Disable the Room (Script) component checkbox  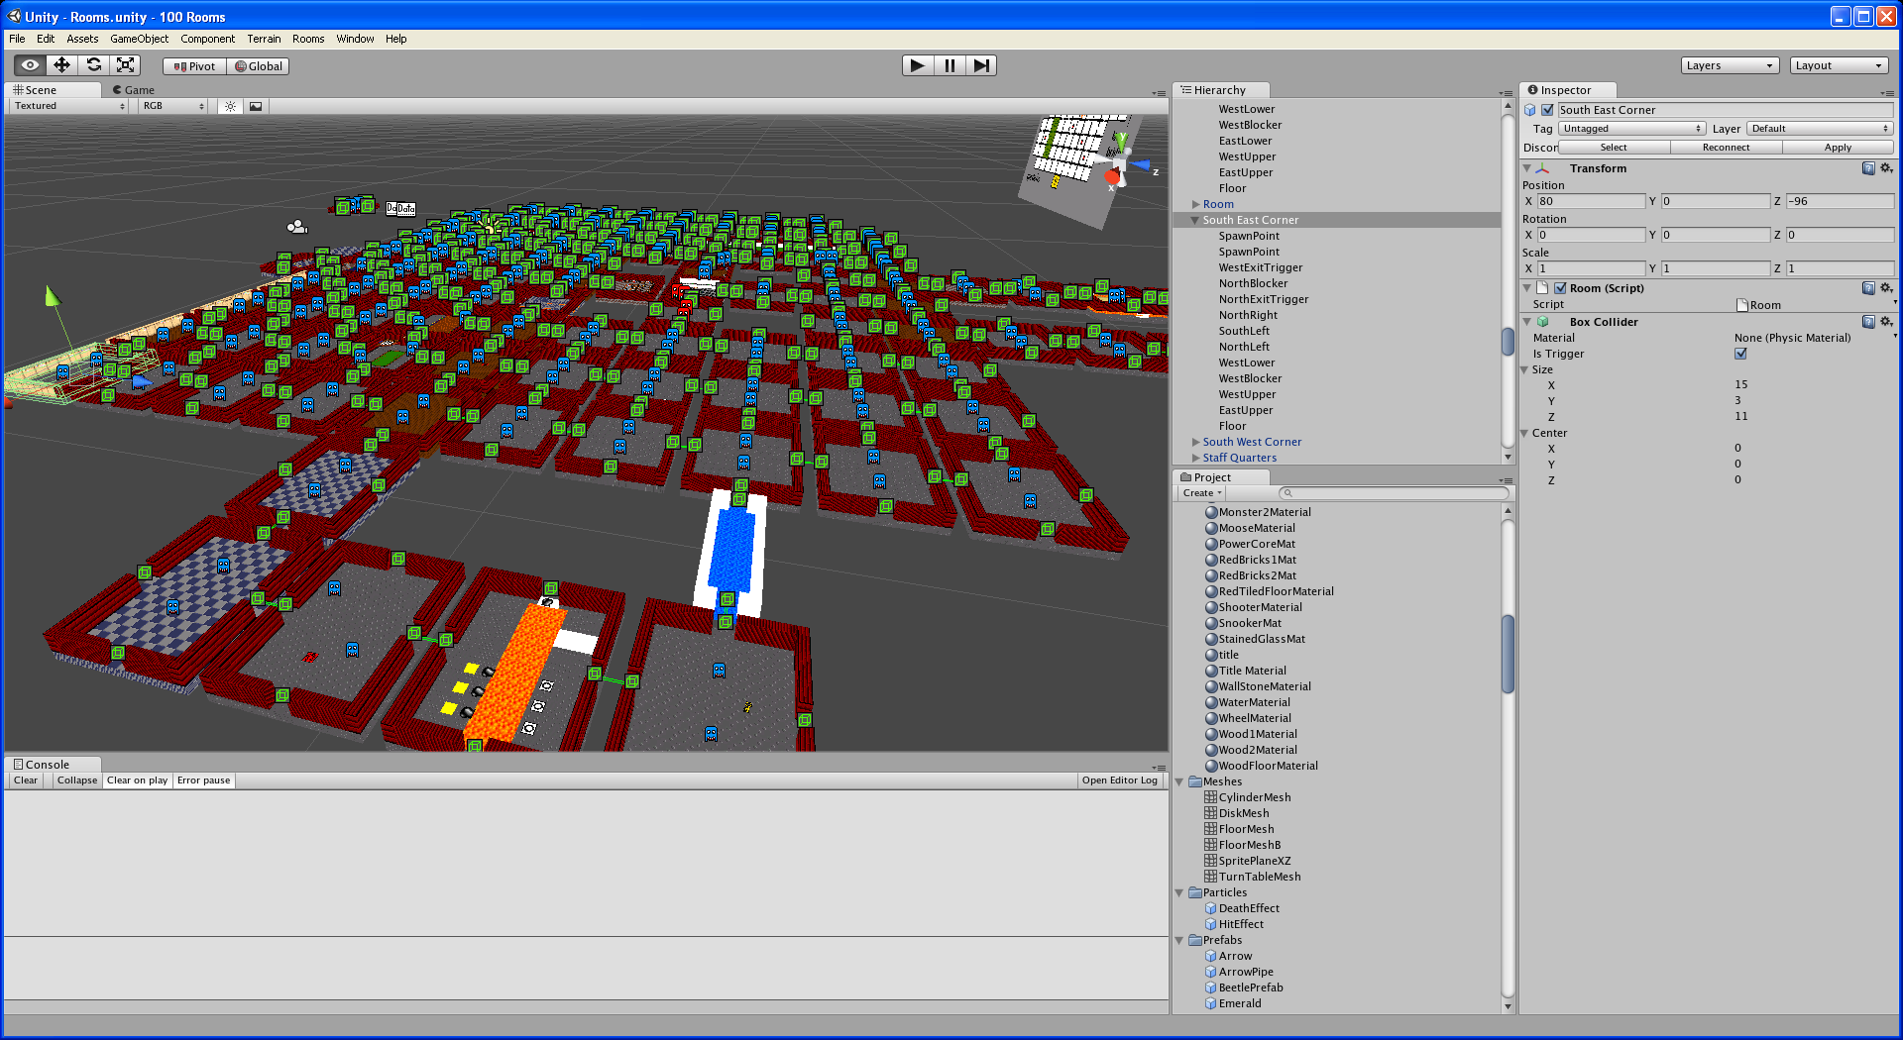click(x=1560, y=288)
